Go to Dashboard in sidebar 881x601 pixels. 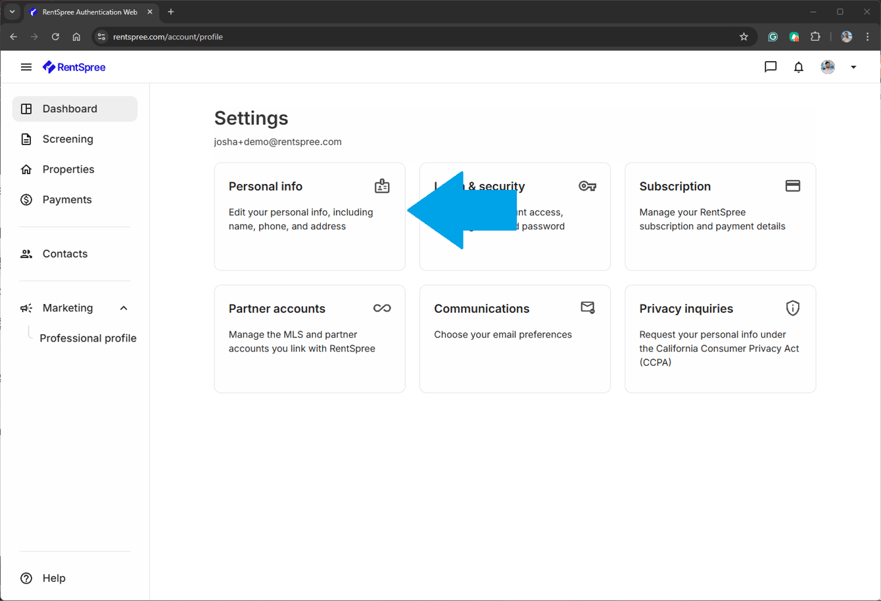(75, 109)
